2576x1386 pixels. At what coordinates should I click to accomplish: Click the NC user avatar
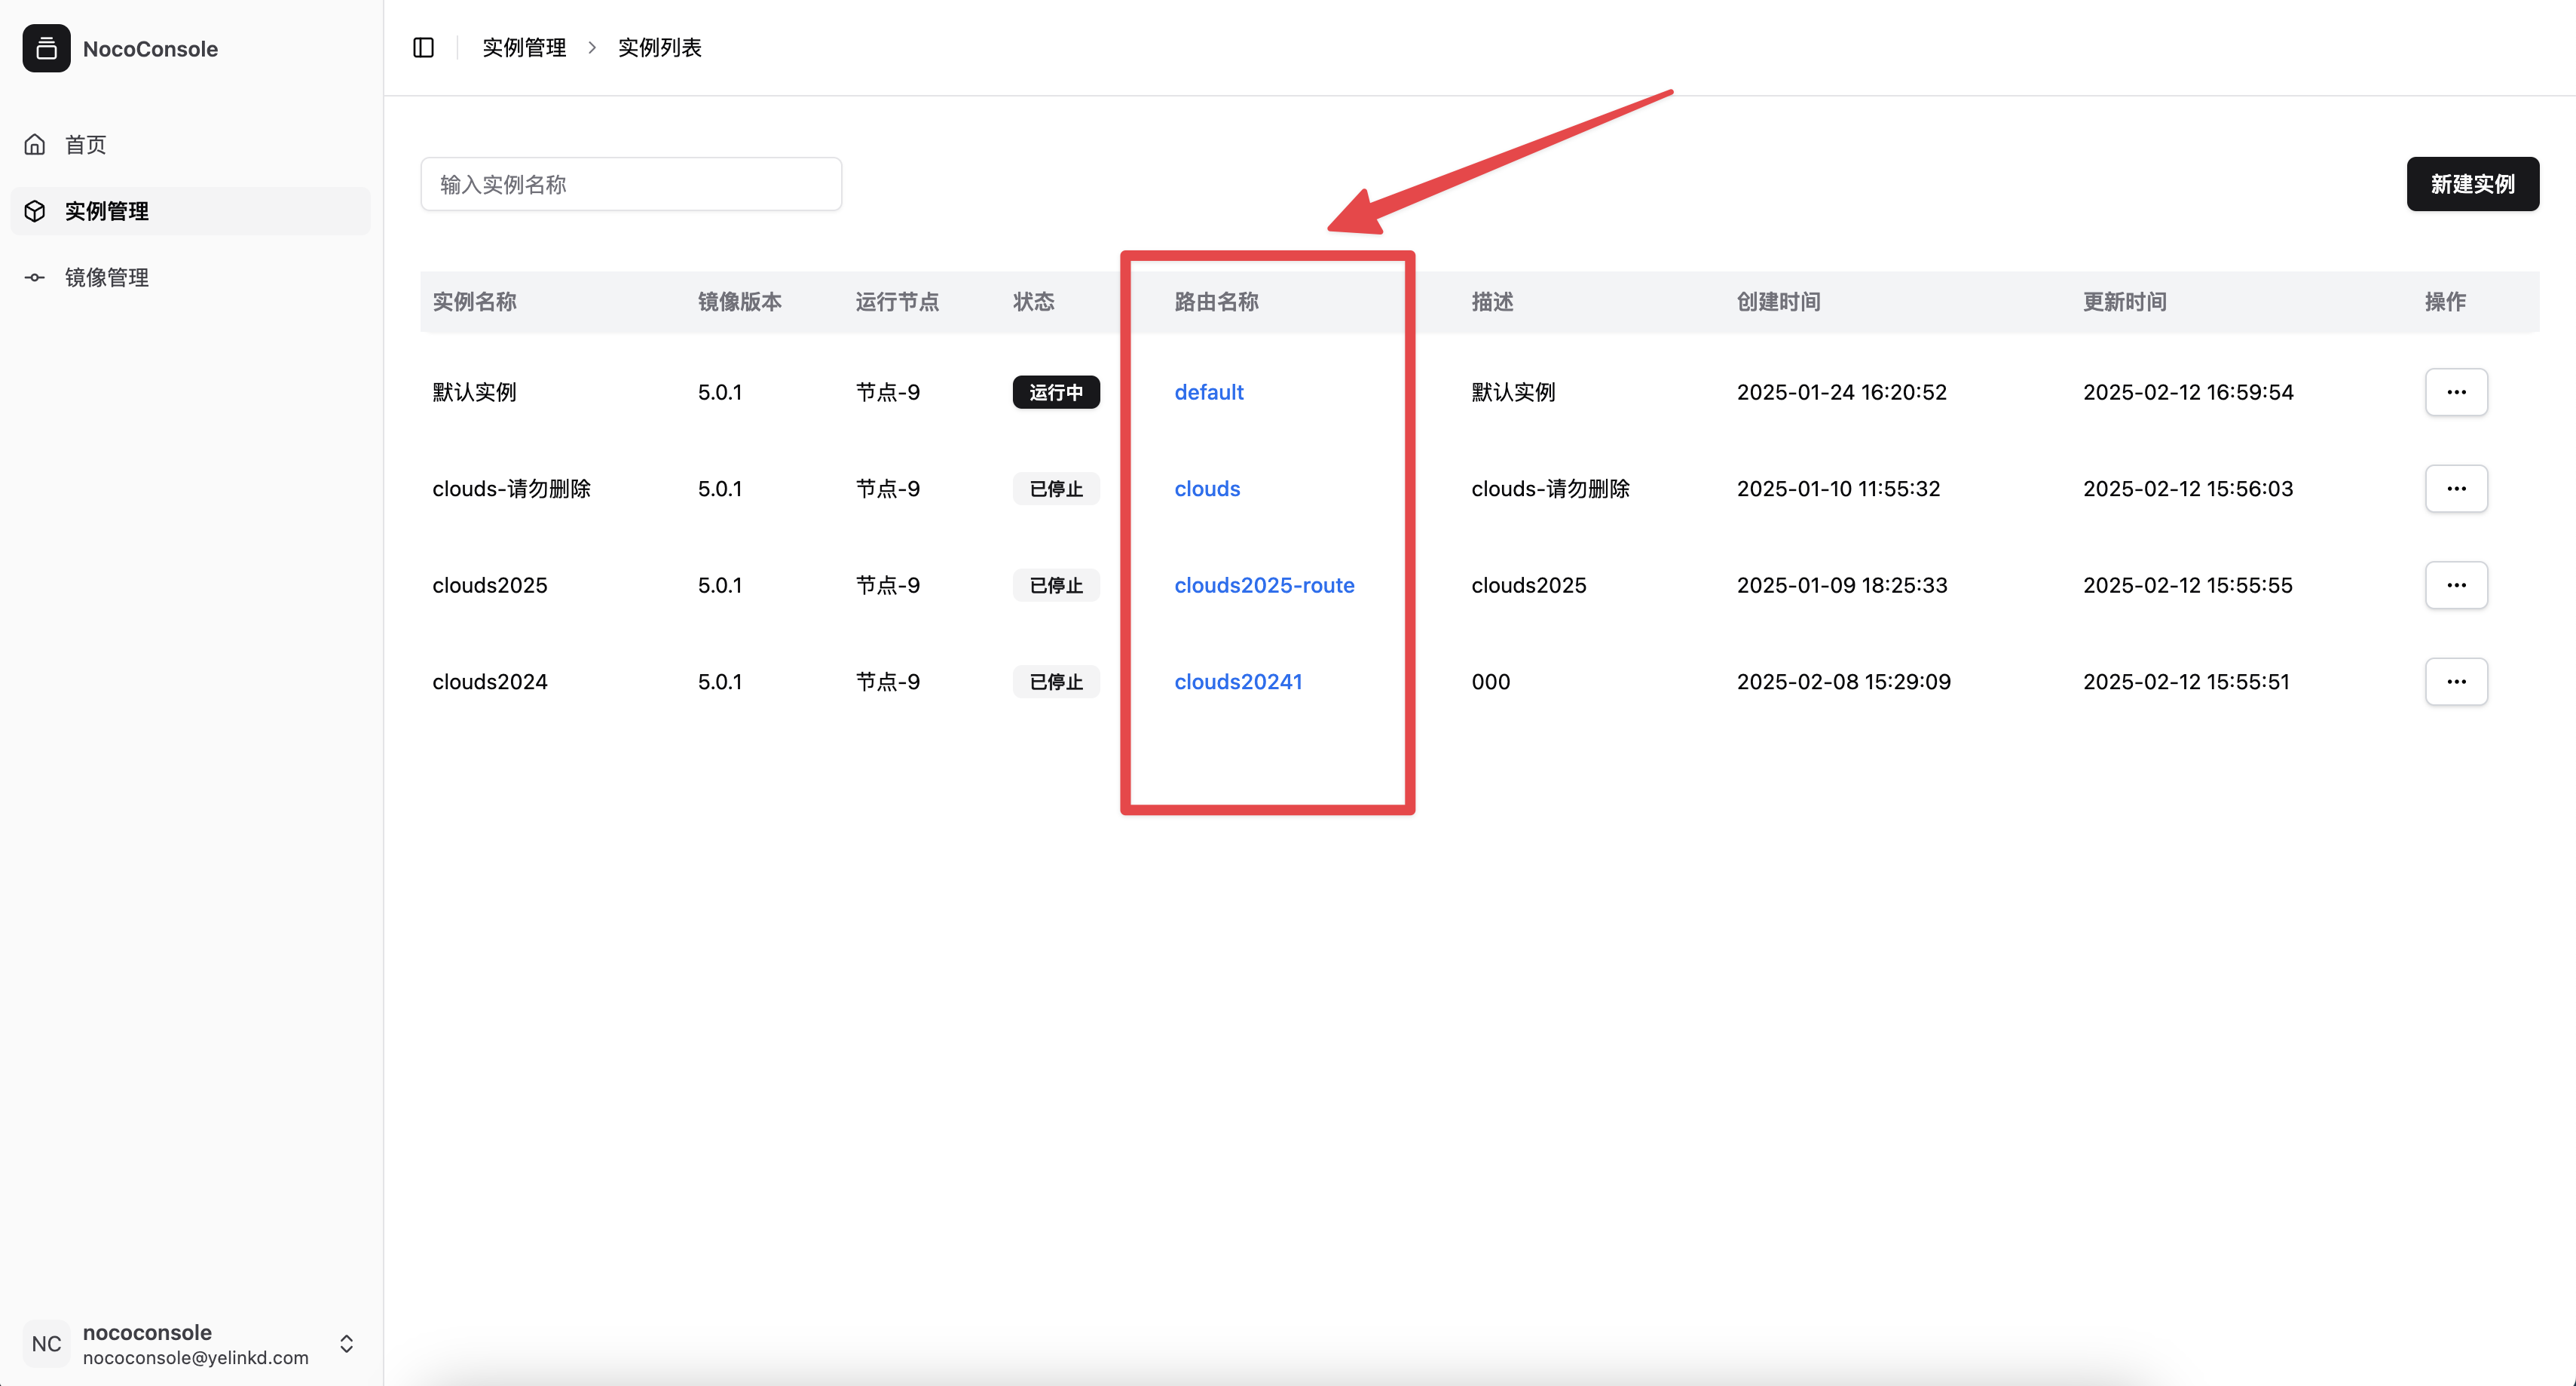[46, 1343]
